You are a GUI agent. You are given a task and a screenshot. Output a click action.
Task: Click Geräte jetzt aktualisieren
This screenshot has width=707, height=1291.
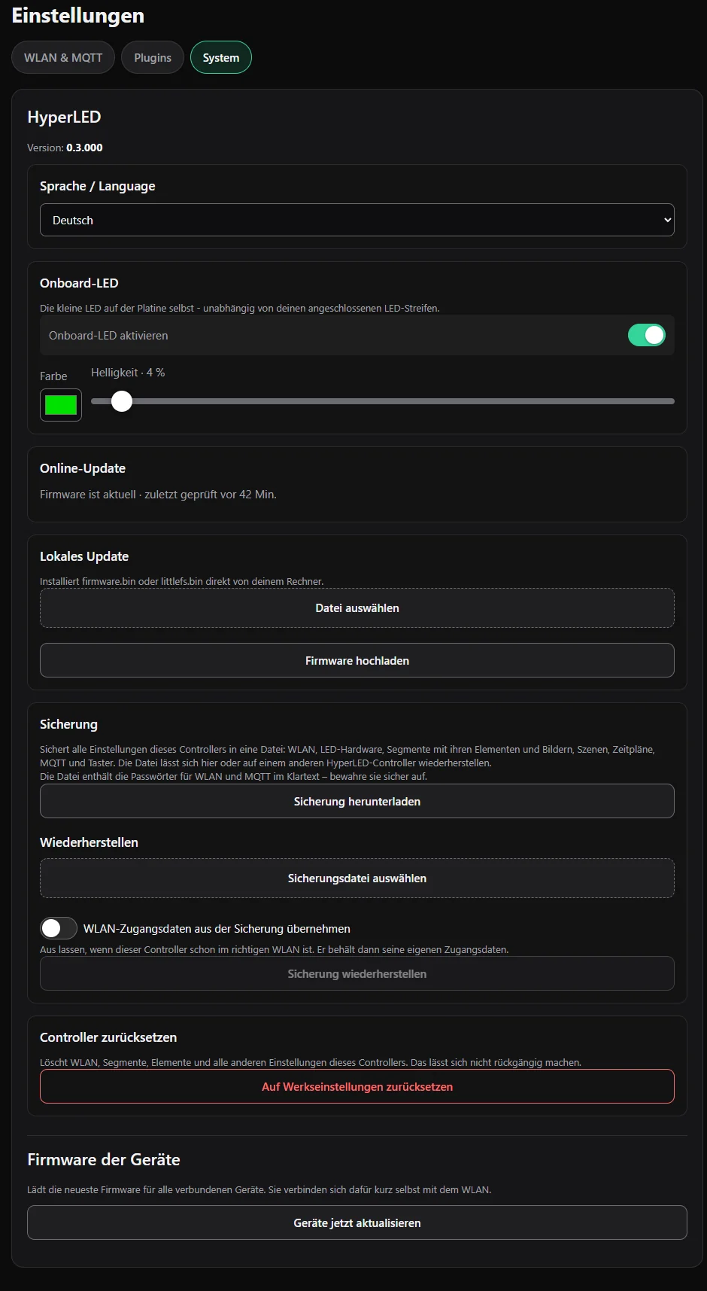pos(357,1222)
